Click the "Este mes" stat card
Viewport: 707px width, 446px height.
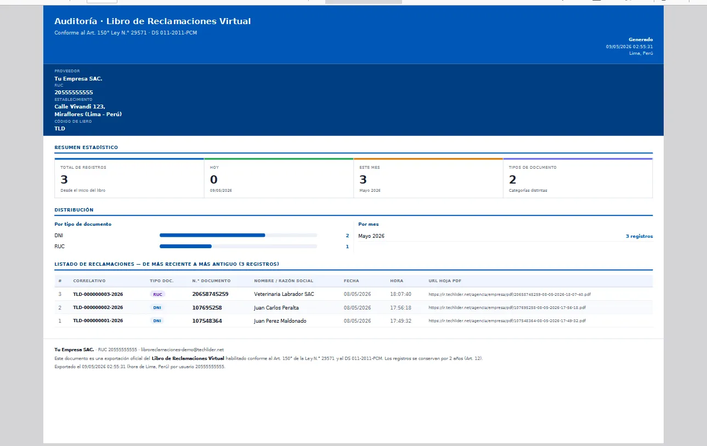click(x=428, y=178)
